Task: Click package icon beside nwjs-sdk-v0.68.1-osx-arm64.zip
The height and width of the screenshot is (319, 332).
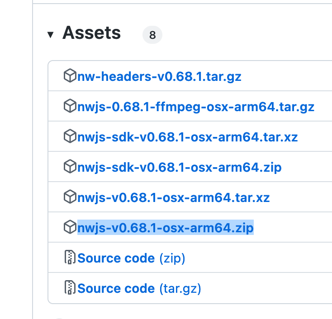Action: coord(70,166)
